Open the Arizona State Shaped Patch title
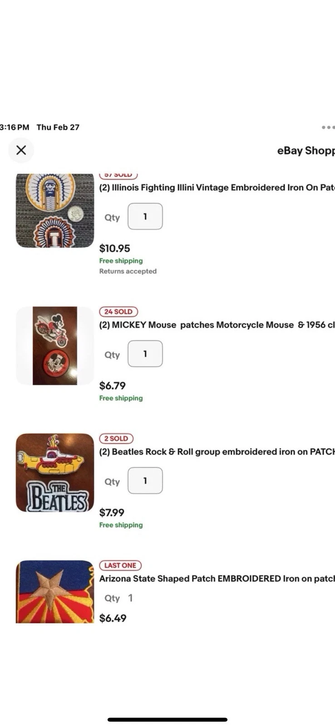The height and width of the screenshot is (728, 335). [x=217, y=579]
